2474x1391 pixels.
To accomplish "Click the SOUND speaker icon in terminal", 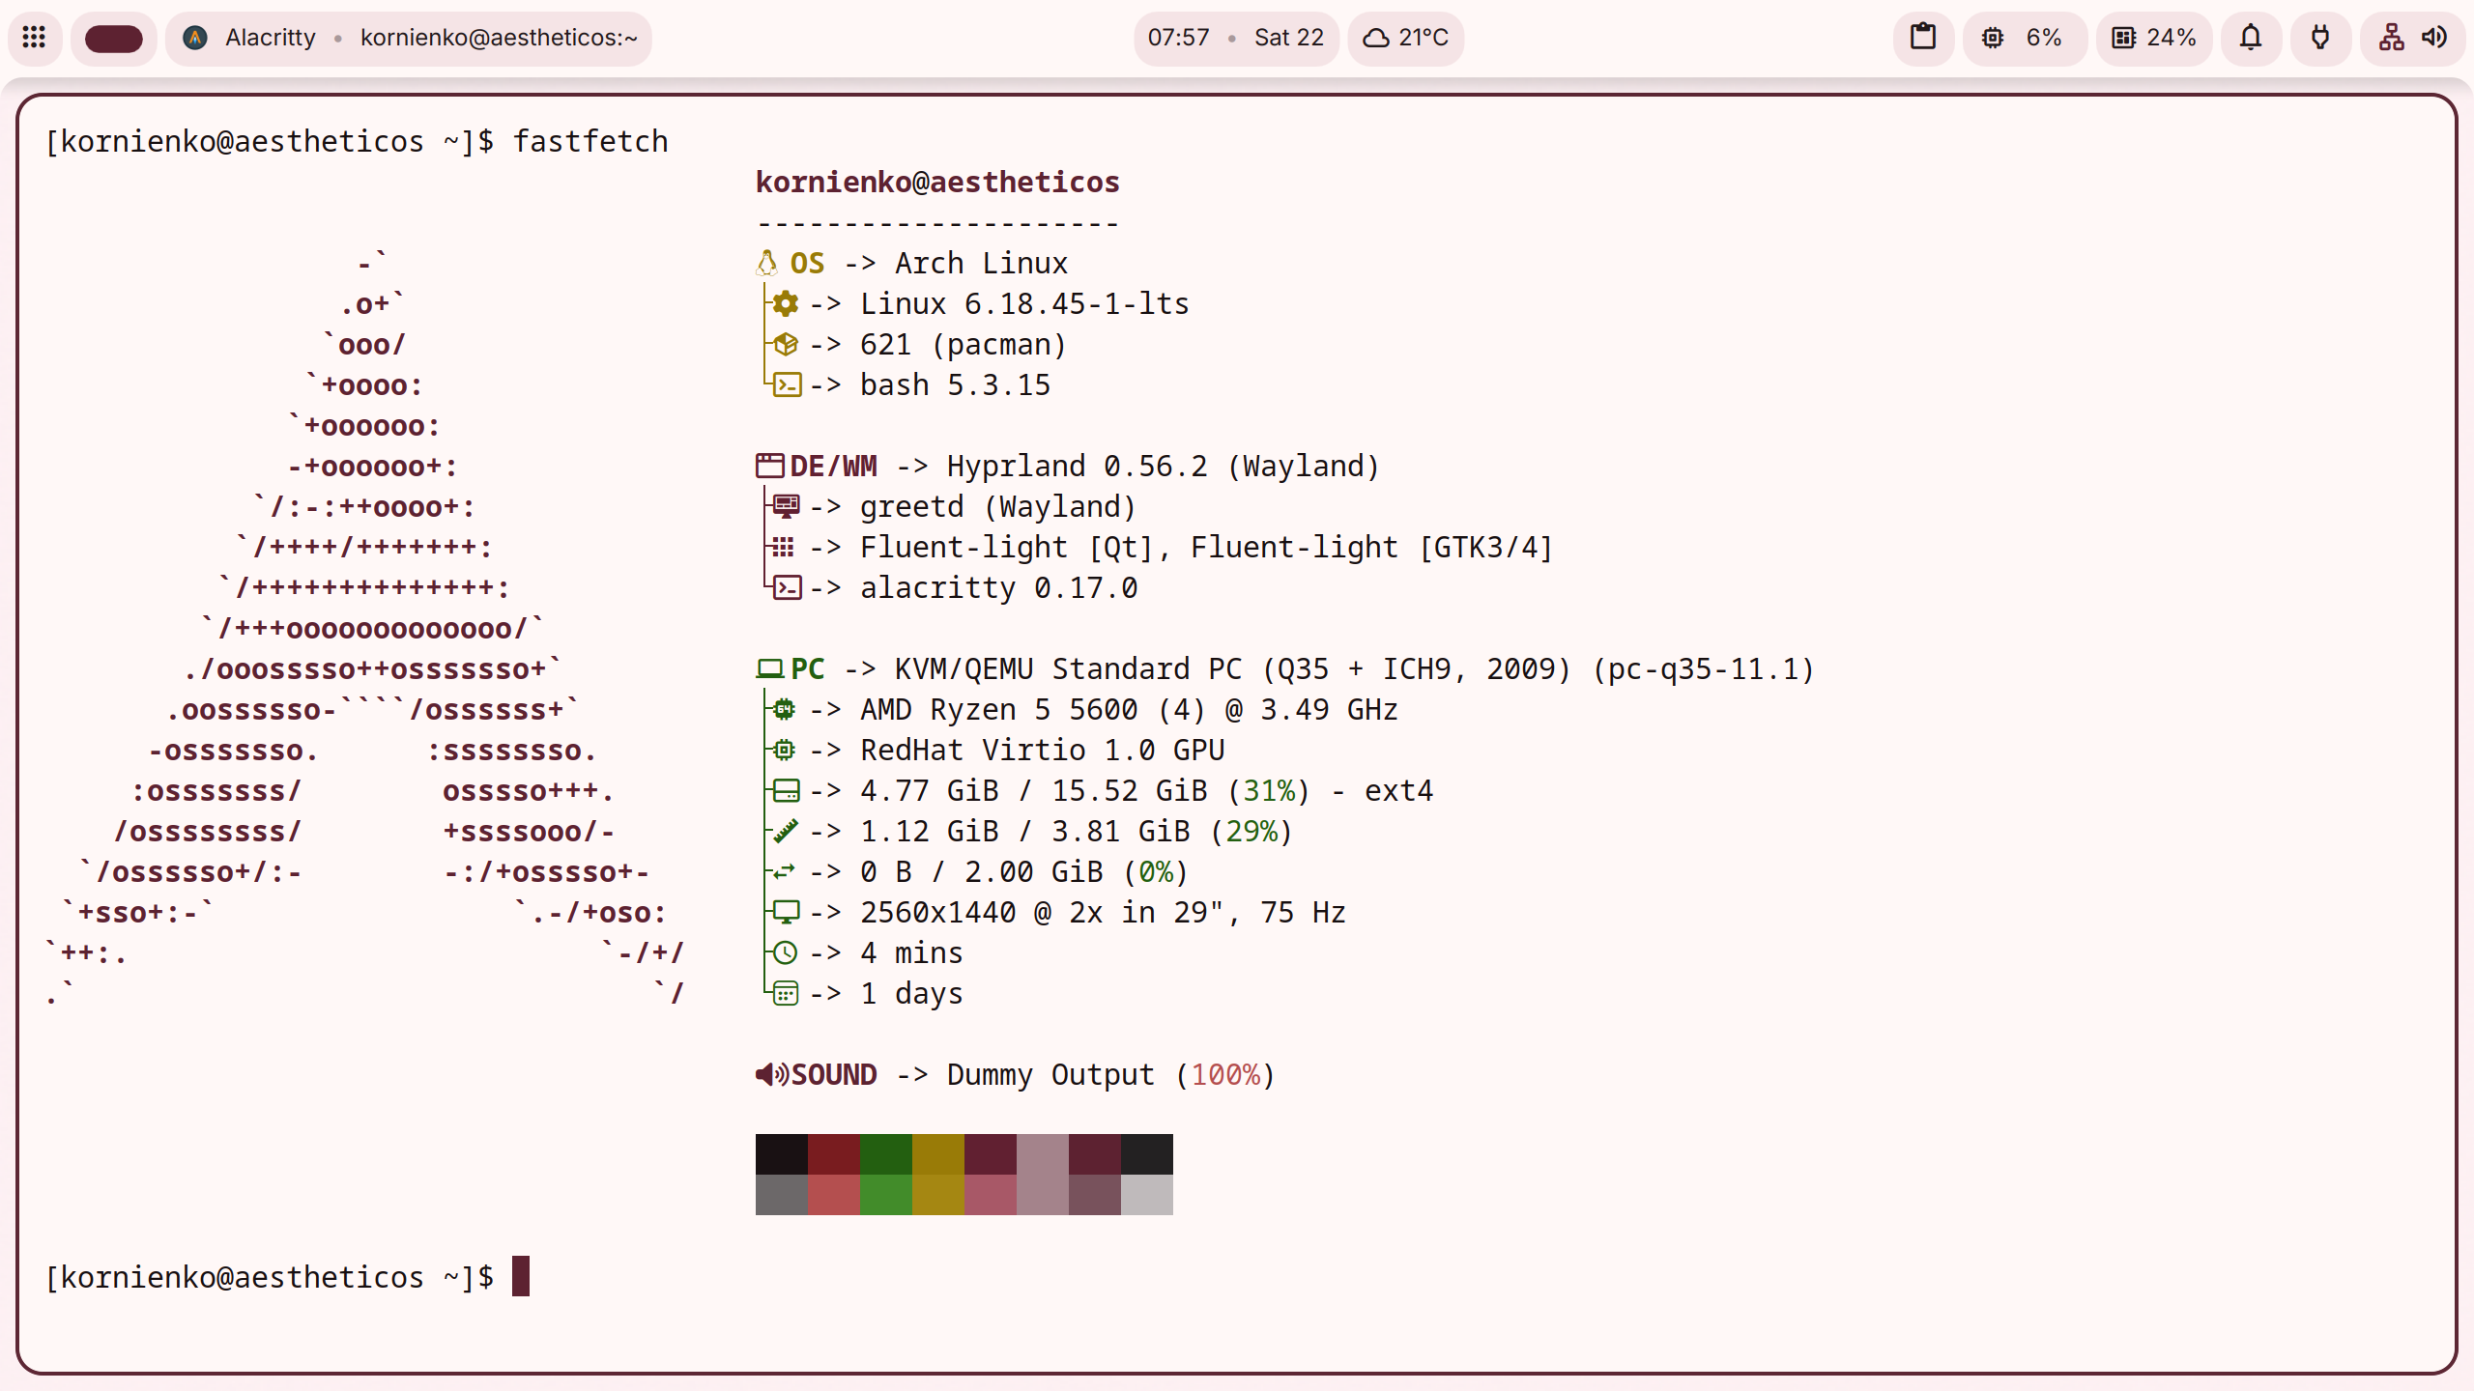I will 771,1074.
